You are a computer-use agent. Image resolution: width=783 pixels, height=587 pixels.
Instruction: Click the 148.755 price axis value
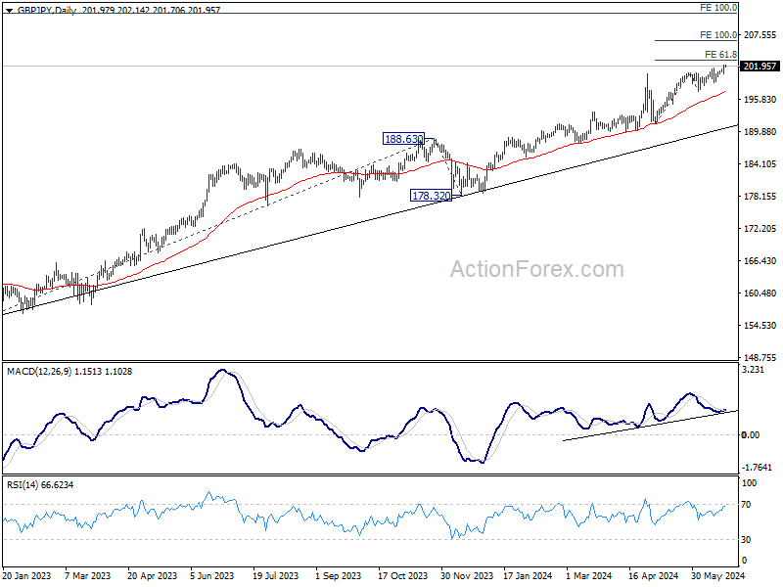click(760, 357)
